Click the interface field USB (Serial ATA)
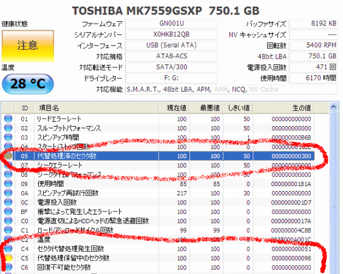The image size is (343, 274). (171, 45)
